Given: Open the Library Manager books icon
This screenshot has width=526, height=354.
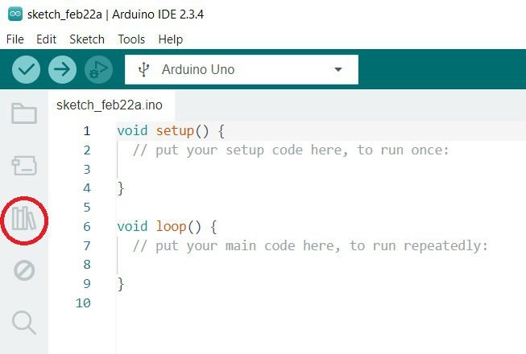Looking at the screenshot, I should 24,218.
